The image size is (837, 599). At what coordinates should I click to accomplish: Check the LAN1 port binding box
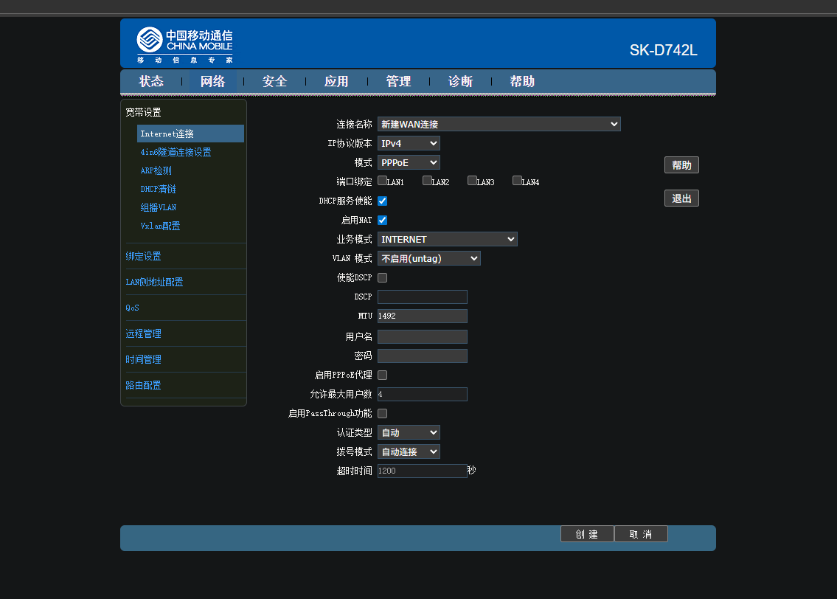(x=382, y=181)
